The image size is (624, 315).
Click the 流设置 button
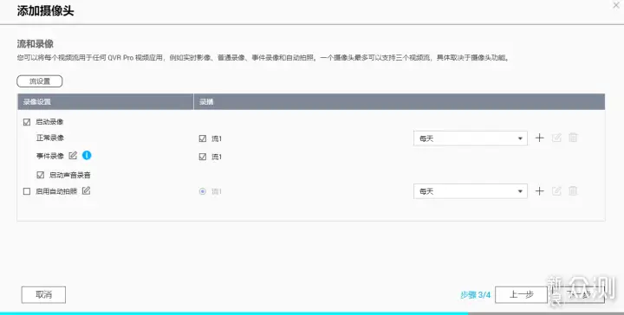tap(40, 81)
